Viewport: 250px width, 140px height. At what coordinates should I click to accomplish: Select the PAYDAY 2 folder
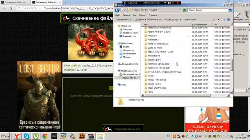(150, 36)
